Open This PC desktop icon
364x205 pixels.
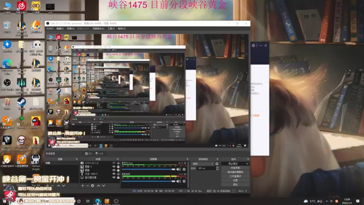click(7, 7)
